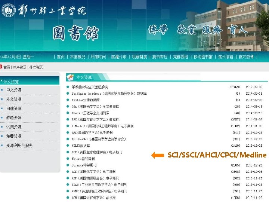Select 自建资源 in the left sidebar
Image resolution: width=269 pixels, height=202 pixels.
click(x=14, y=108)
